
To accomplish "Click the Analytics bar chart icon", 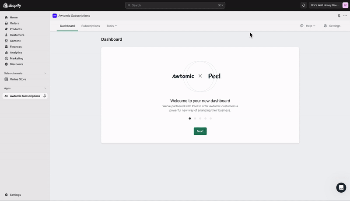I will (6, 53).
